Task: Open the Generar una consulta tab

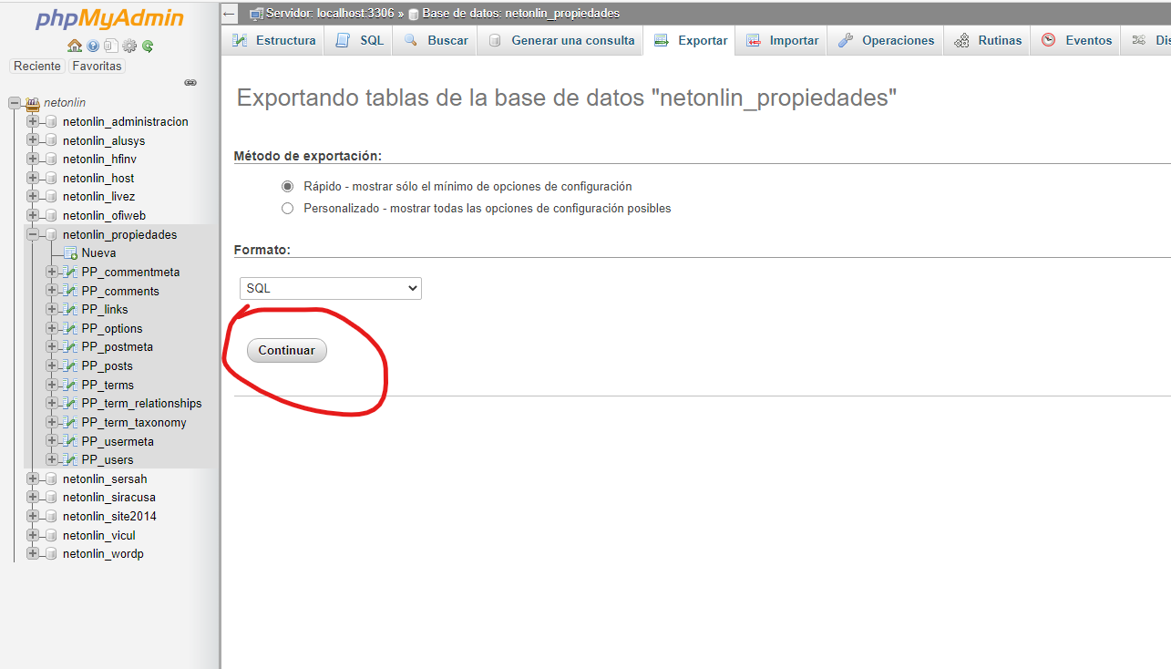Action: click(x=560, y=40)
